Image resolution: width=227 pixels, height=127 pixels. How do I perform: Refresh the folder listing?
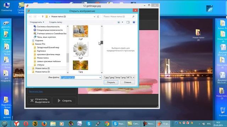pos(98,17)
